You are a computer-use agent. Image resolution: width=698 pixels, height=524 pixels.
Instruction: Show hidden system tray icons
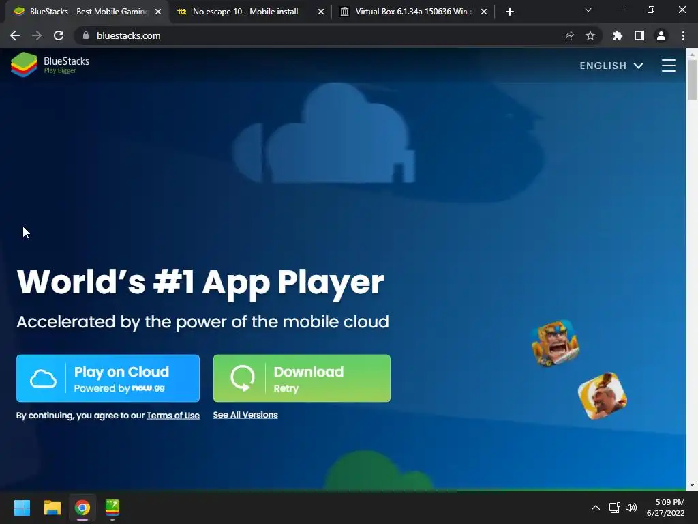click(x=596, y=508)
